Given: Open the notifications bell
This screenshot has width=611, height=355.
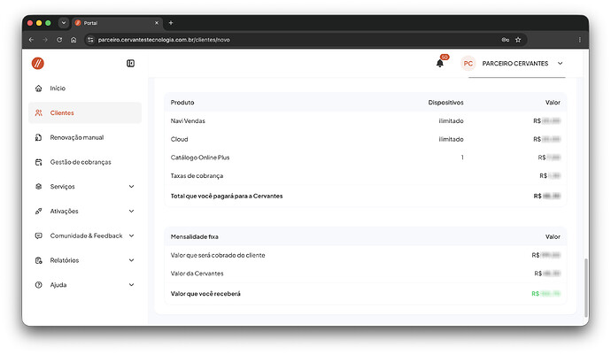Looking at the screenshot, I should click(440, 63).
